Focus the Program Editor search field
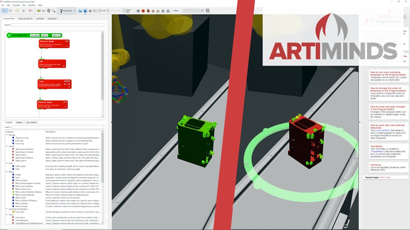This screenshot has width=410, height=230. 58,25
